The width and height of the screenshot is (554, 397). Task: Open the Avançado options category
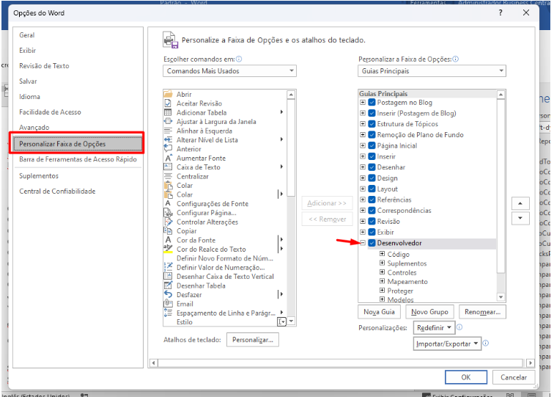pos(34,128)
